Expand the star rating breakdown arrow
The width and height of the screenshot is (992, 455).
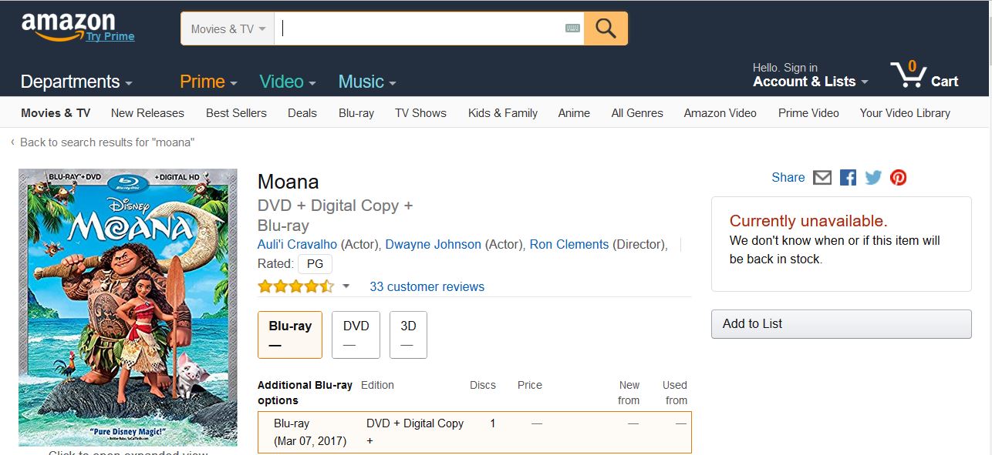pos(346,286)
